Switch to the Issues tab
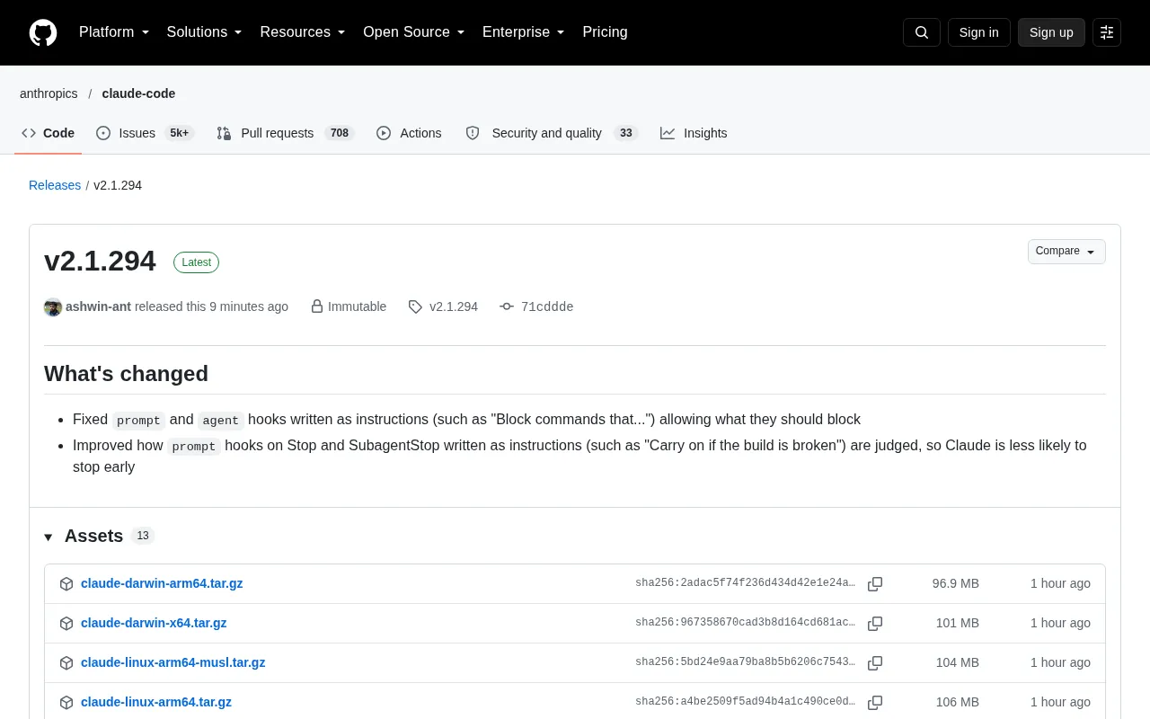This screenshot has height=719, width=1150. pyautogui.click(x=145, y=133)
